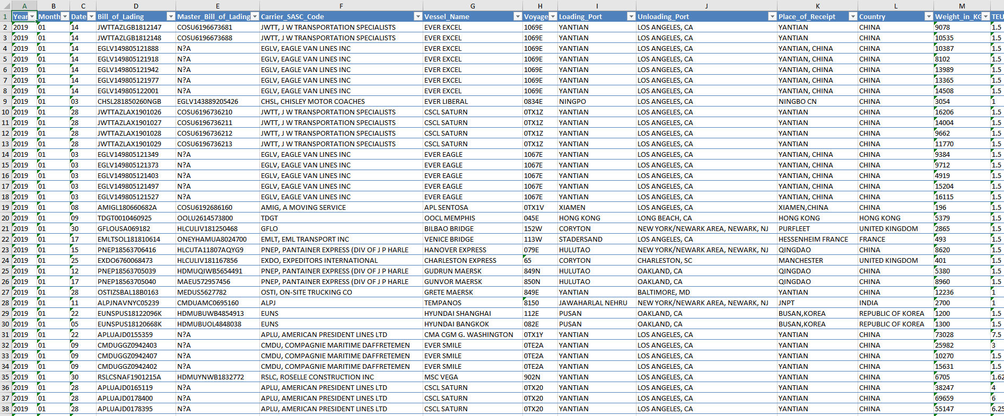1004x416 pixels.
Task: Open the Date column filter dropdown
Action: click(91, 16)
